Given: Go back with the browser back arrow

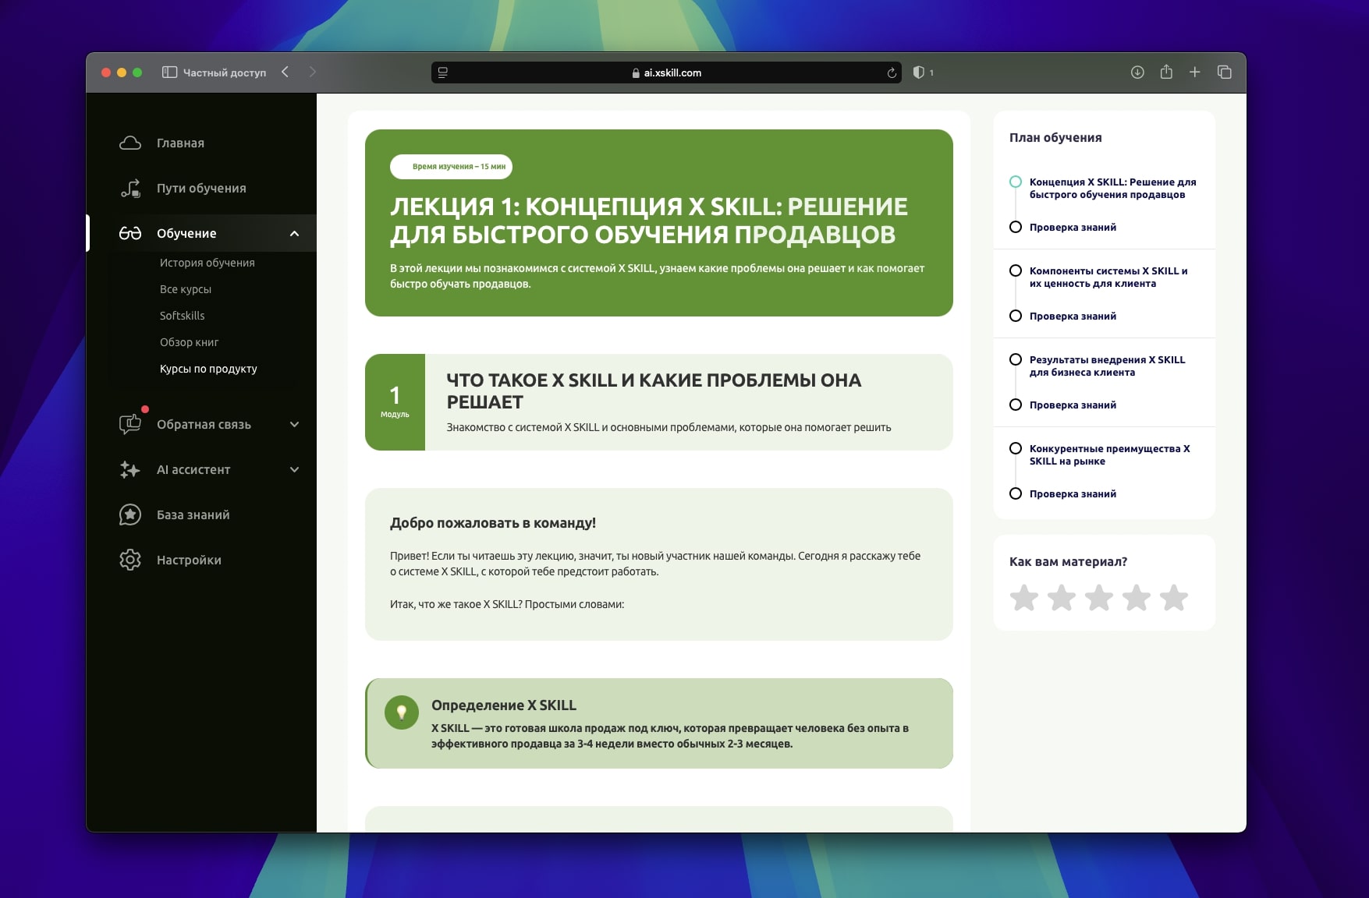Looking at the screenshot, I should (286, 72).
